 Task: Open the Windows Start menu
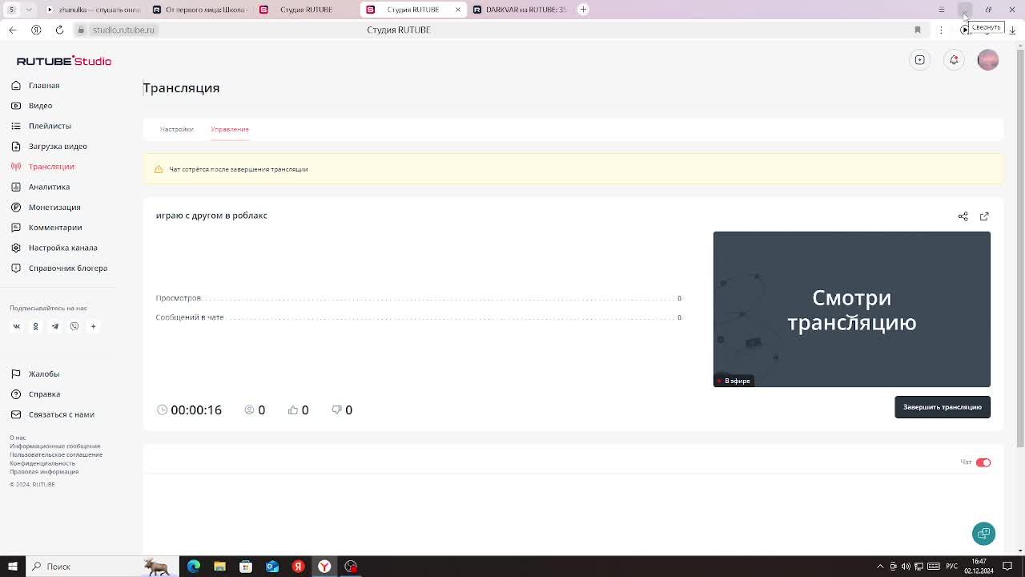[12, 567]
